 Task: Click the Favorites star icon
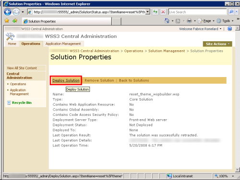click(x=7, y=21)
